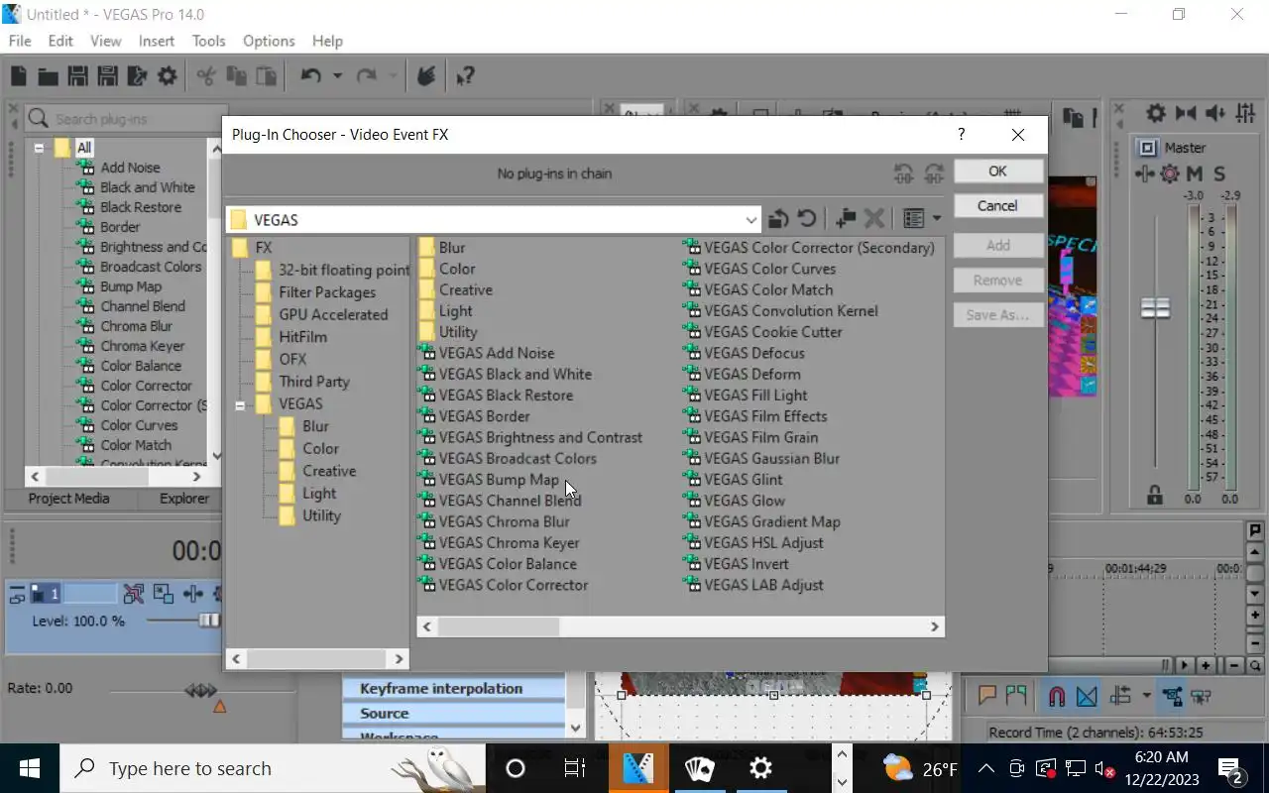Move plug-in right in chain icon

933,173
